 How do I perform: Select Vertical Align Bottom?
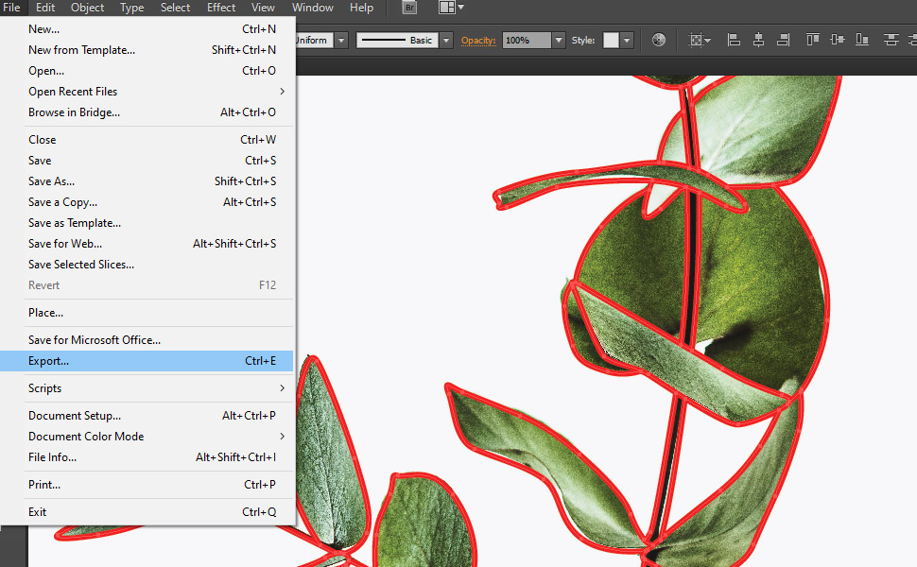coord(863,40)
